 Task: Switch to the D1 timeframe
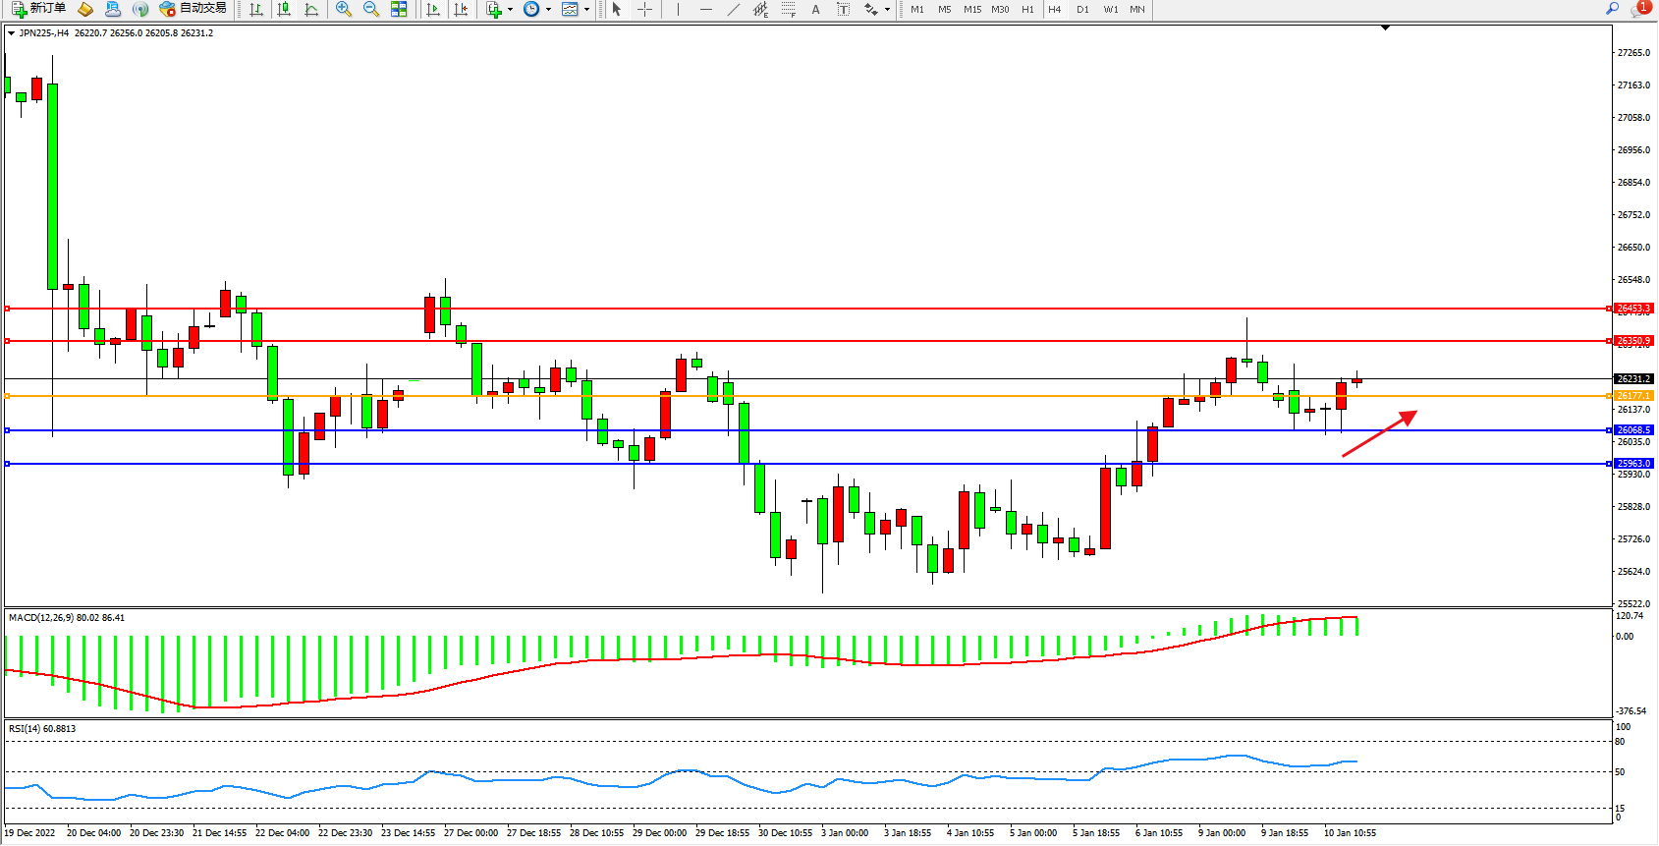point(1082,9)
